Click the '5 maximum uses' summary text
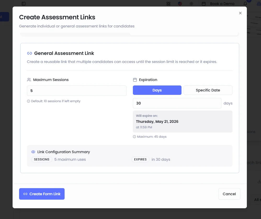Viewport: 261px width, 219px height. pyautogui.click(x=70, y=159)
